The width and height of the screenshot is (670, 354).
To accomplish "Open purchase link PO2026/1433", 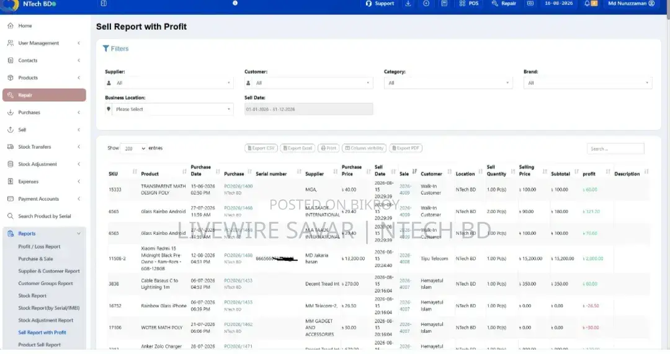I will coord(238,281).
